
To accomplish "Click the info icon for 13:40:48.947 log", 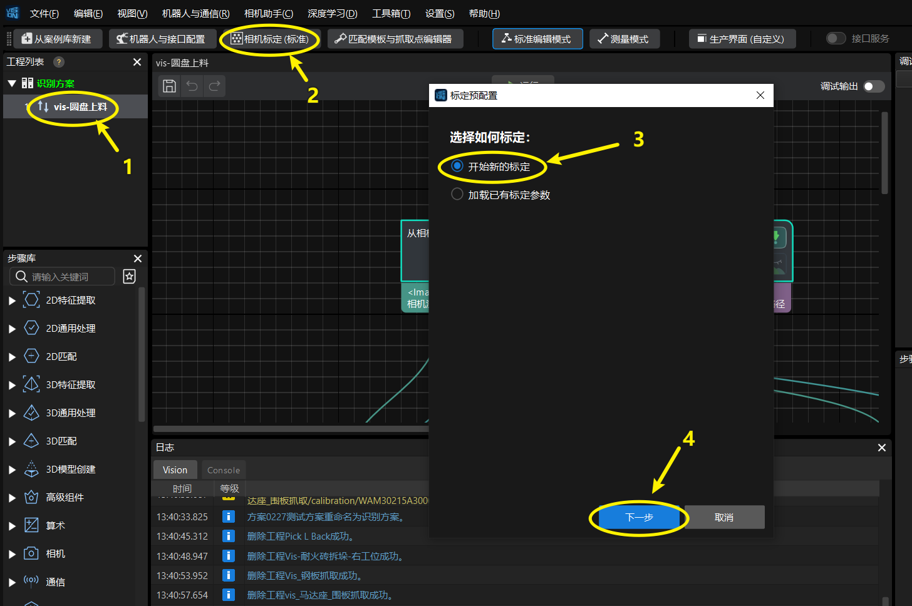I will pos(229,556).
